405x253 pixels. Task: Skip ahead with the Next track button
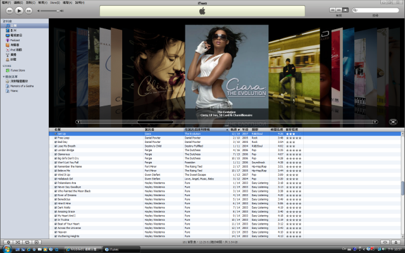(x=28, y=11)
